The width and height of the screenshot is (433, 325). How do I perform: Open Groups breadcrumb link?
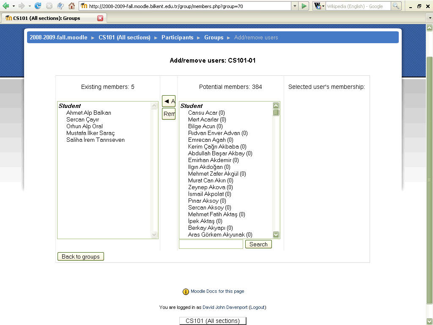tap(214, 37)
